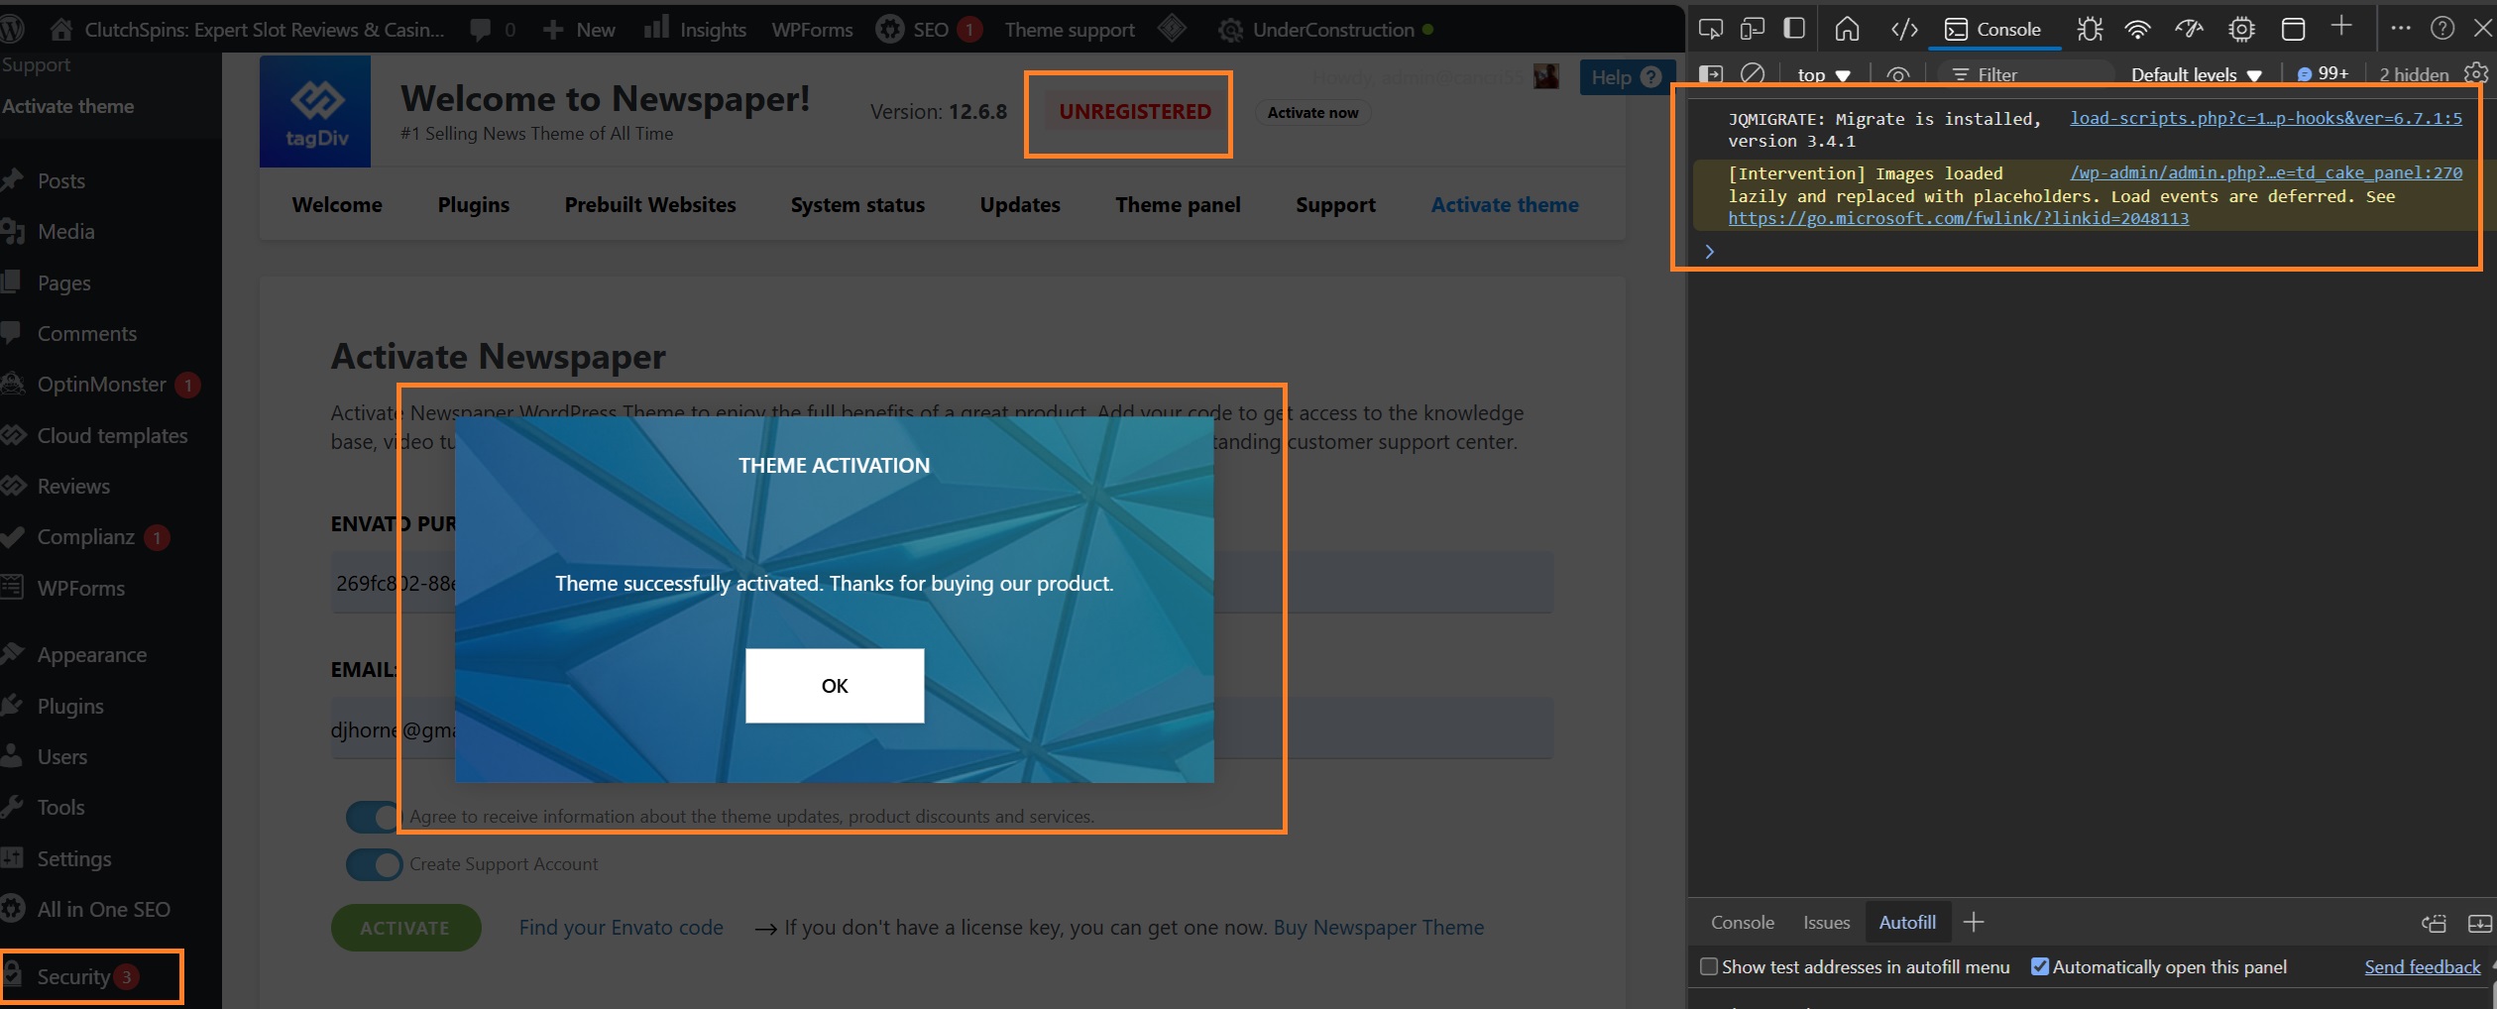Click the Help button
This screenshot has height=1009, width=2497.
click(1627, 77)
